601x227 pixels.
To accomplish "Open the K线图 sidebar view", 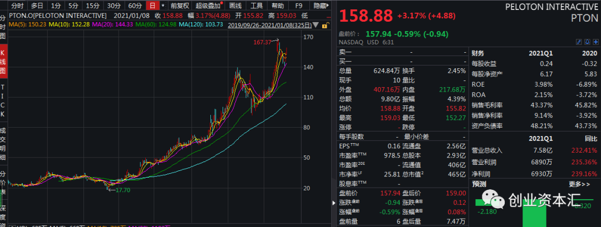I will click(x=3, y=62).
